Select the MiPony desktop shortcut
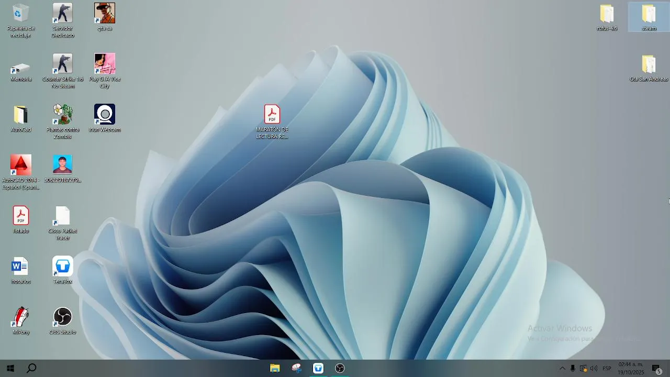670x377 pixels. (21, 320)
